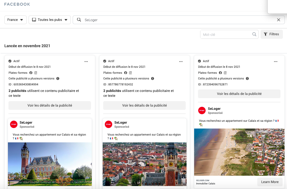Focus the Mot-clé keyword input field

point(225,34)
